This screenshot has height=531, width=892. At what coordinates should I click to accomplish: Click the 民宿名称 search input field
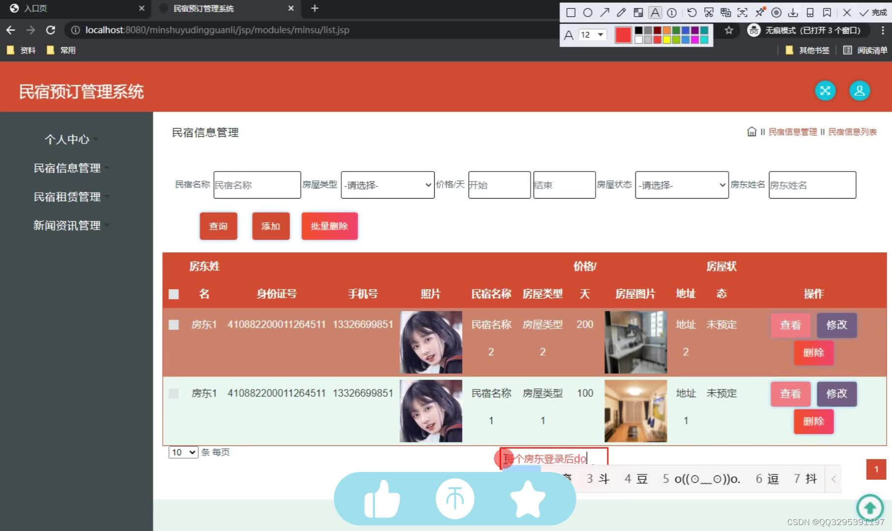click(257, 185)
